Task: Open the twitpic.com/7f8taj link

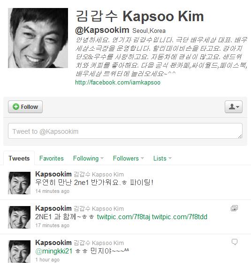Action: [123, 217]
